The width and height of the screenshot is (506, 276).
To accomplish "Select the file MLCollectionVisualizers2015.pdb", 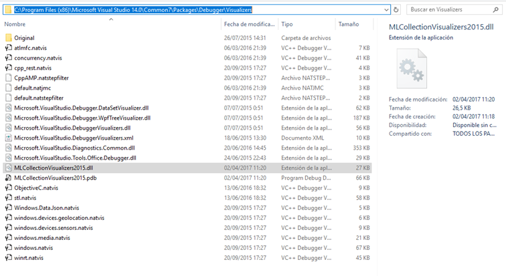I will [55, 178].
